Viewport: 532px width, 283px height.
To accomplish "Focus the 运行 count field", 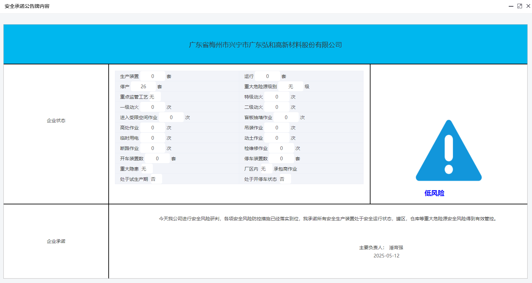I will click(267, 76).
